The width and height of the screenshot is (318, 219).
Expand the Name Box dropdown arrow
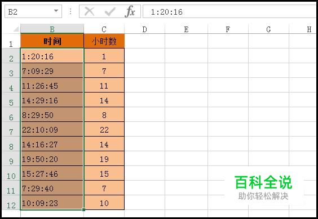(56, 11)
